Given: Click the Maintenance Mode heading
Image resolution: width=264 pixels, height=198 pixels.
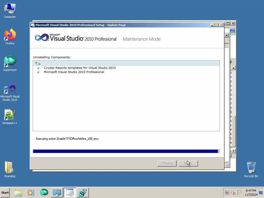Looking at the screenshot, I should pyautogui.click(x=142, y=39).
